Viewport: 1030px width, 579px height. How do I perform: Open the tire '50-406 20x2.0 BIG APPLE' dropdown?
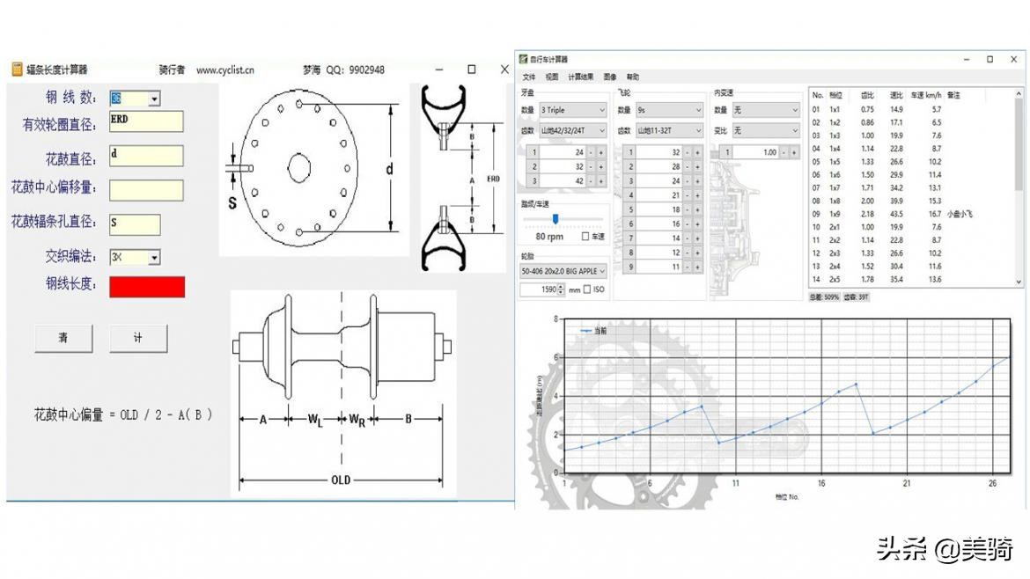click(563, 271)
